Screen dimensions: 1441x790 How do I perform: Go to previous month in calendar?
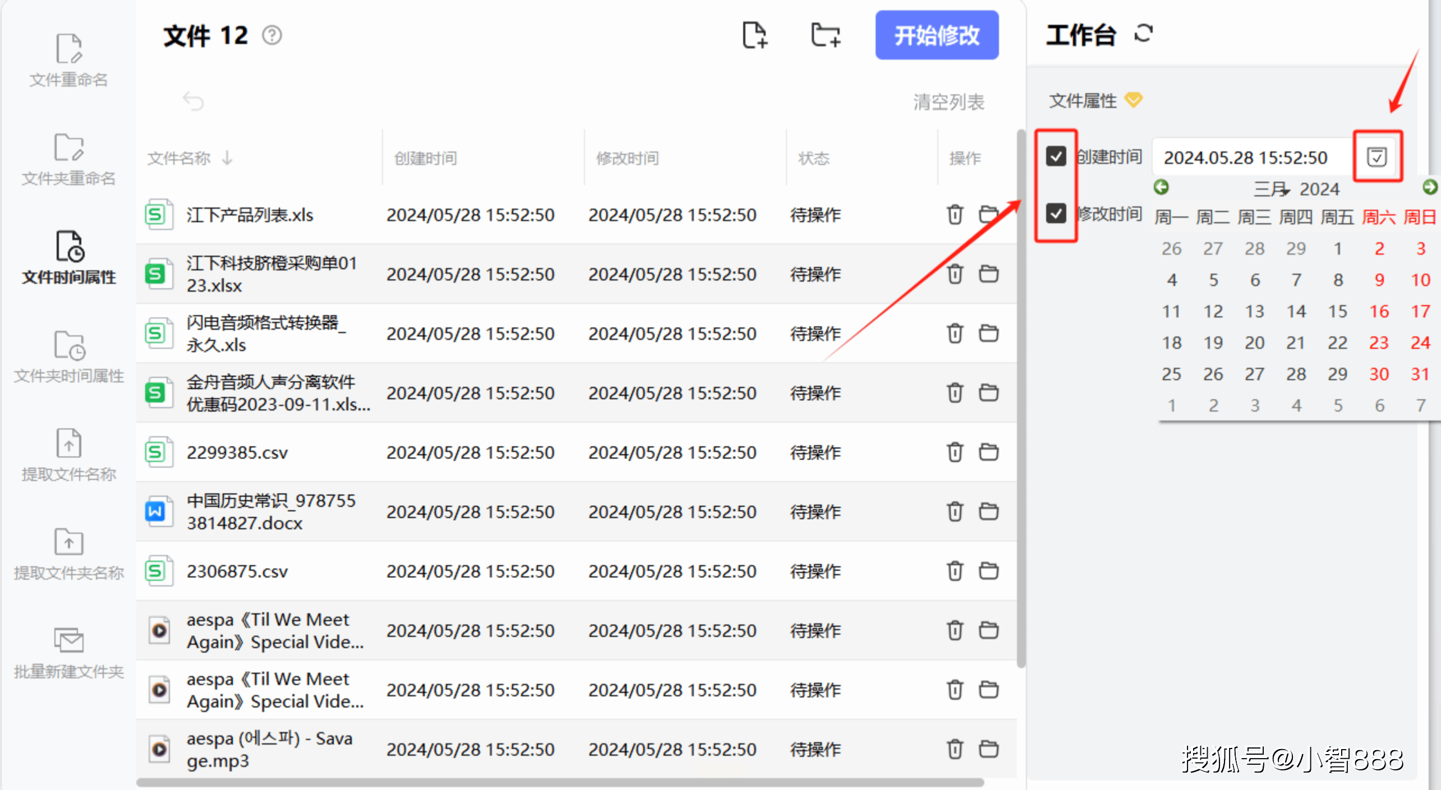[1161, 187]
